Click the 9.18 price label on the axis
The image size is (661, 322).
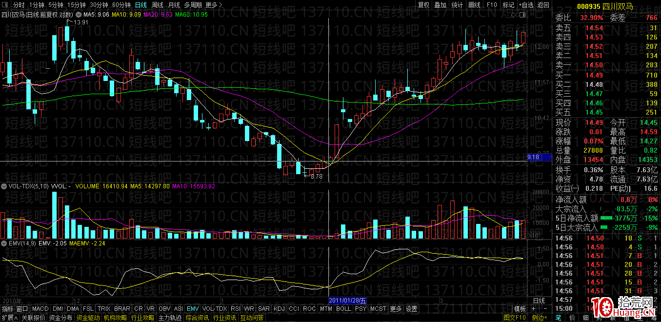click(539, 157)
